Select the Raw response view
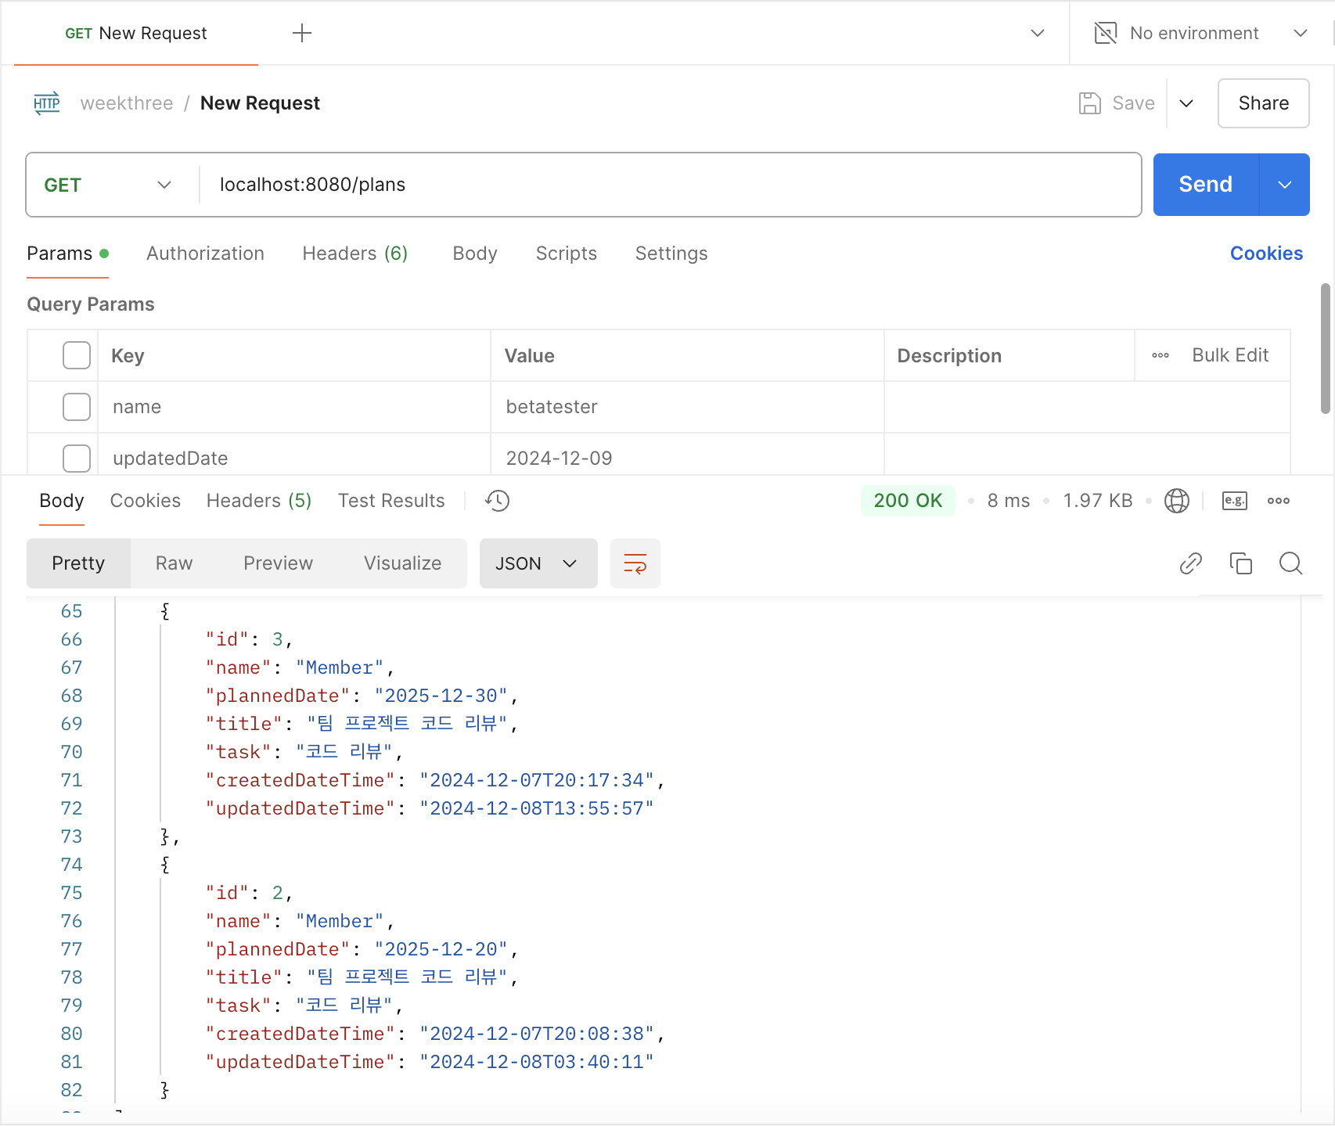The image size is (1335, 1126). [x=174, y=563]
